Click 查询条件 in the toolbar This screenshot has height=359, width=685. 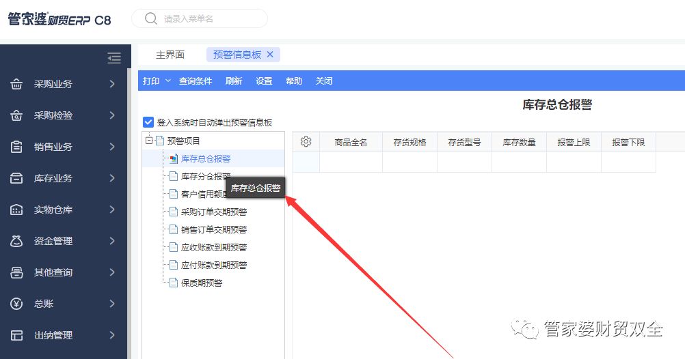coord(196,81)
